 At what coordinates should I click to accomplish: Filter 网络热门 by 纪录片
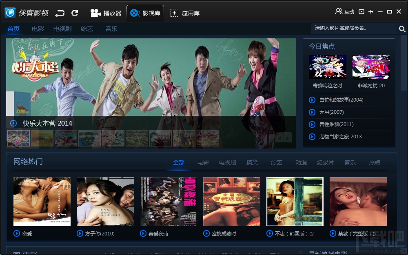(x=326, y=162)
